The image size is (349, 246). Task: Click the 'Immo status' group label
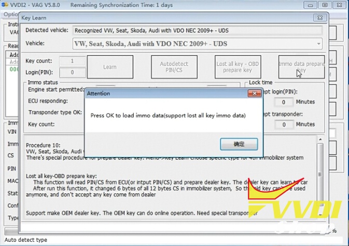coord(43,83)
